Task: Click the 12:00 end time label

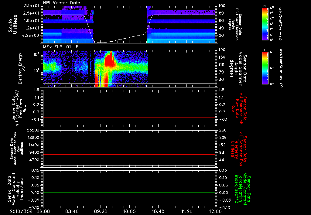Action: (x=215, y=211)
